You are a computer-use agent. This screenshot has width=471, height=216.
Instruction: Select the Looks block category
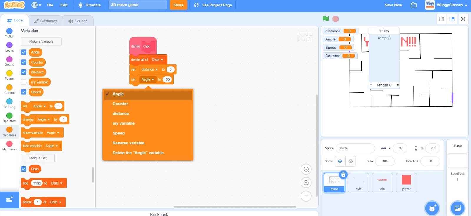pos(9,47)
